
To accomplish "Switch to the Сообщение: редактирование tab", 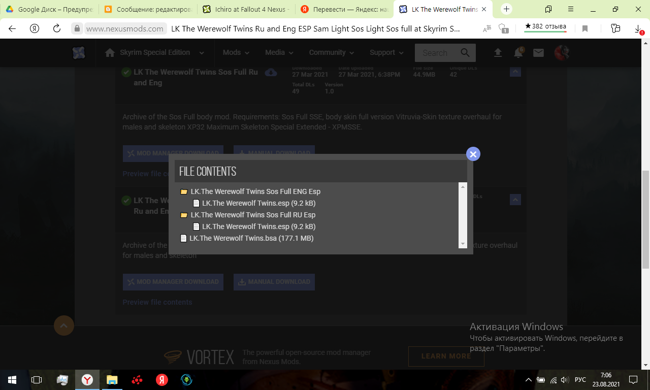I will pos(148,9).
